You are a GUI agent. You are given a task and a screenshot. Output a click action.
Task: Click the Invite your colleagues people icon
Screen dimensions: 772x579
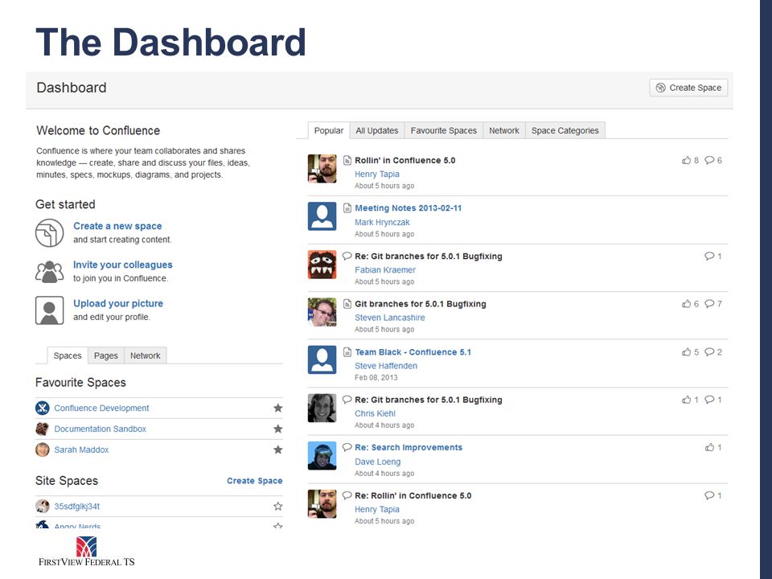(x=49, y=271)
